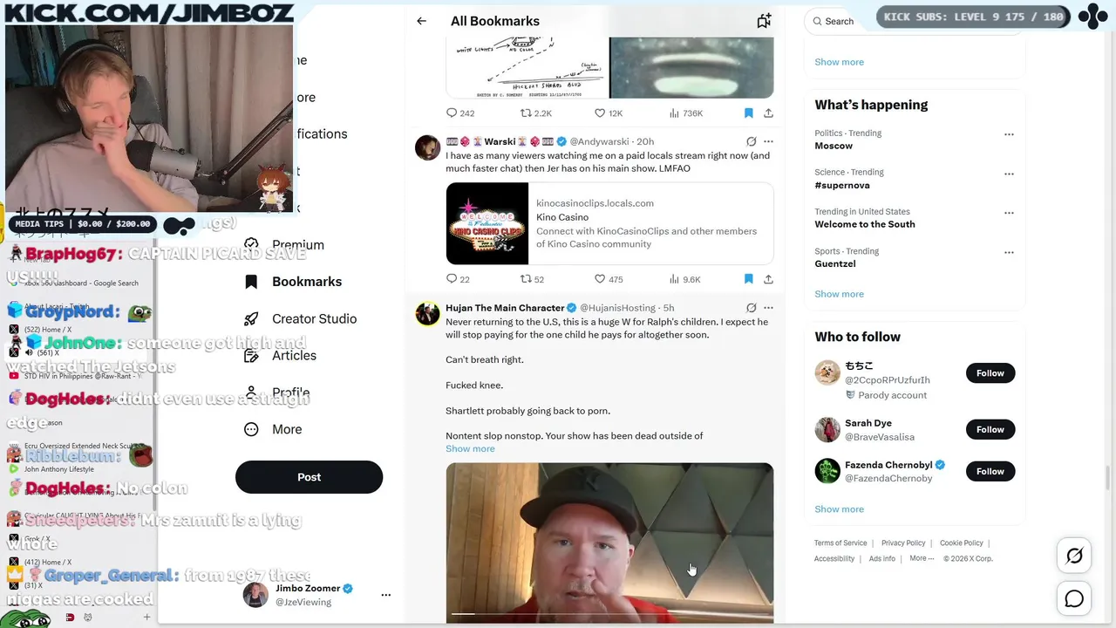Viewport: 1116px width, 628px height.
Task: Expand Hujan's post with Show more
Action: [x=470, y=448]
